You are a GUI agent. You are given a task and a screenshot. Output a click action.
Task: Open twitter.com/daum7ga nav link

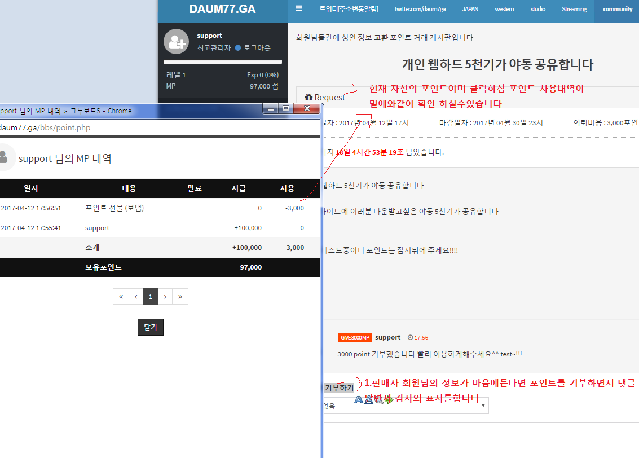tap(420, 9)
